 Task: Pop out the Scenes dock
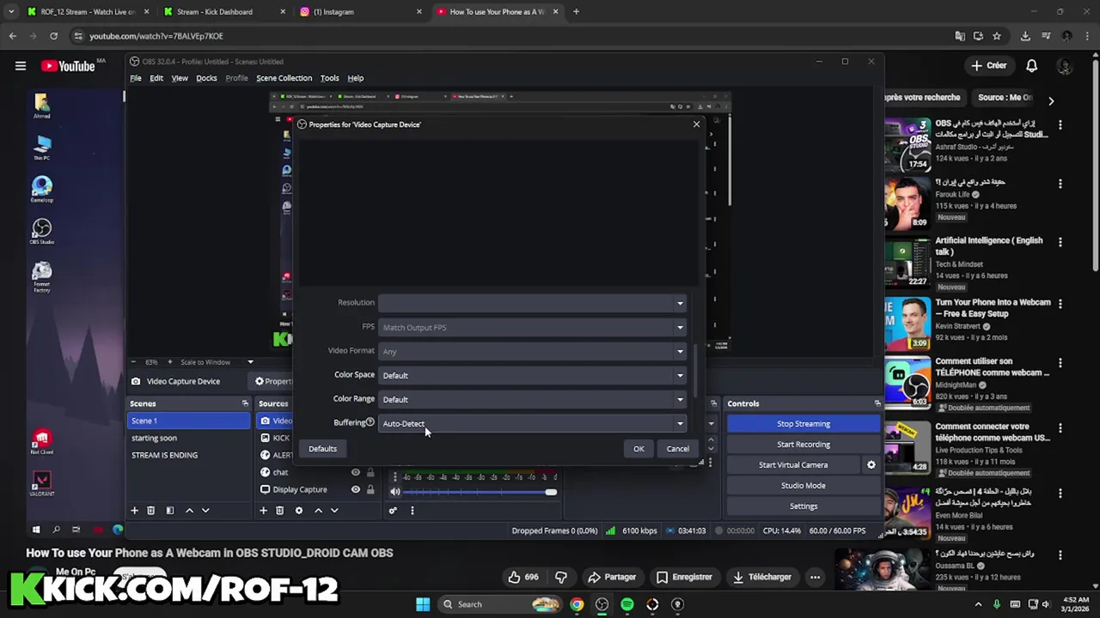(x=245, y=403)
